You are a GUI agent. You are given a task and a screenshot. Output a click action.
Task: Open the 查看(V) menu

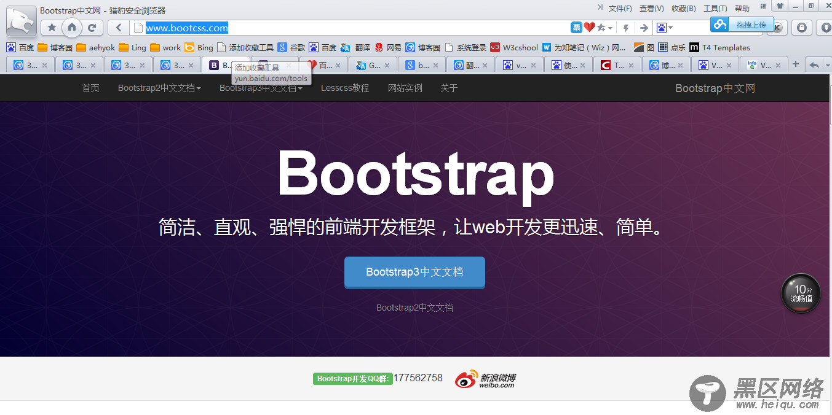[651, 9]
